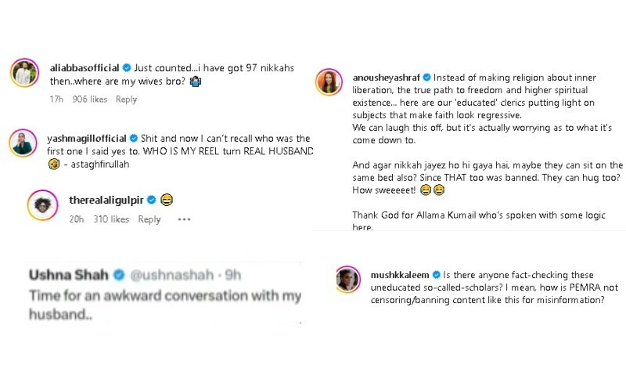
Task: Click verified badge beside mushkkaleem
Action: point(437,275)
